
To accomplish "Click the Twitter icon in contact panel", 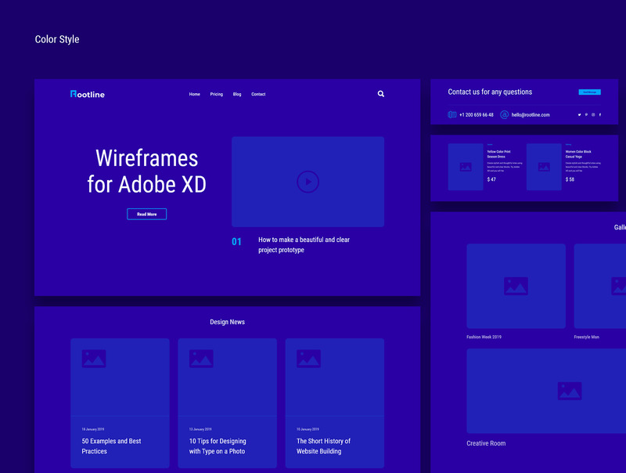I will (x=579, y=114).
